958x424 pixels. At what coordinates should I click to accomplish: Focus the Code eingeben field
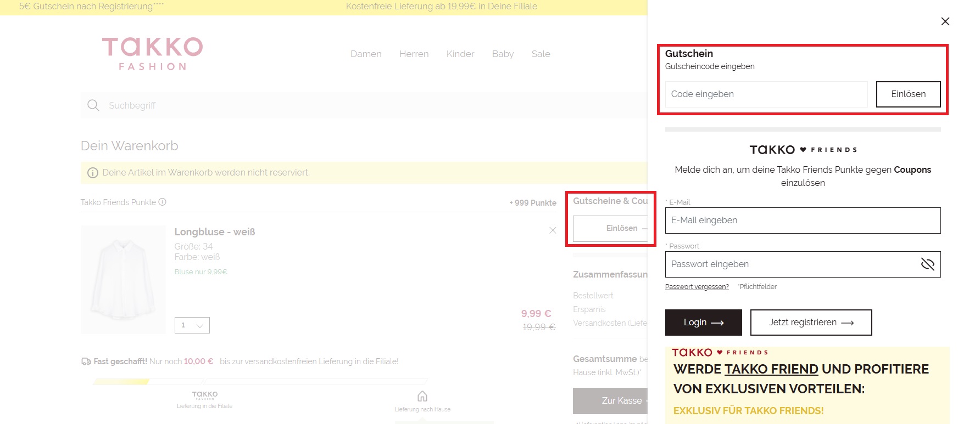tap(766, 94)
